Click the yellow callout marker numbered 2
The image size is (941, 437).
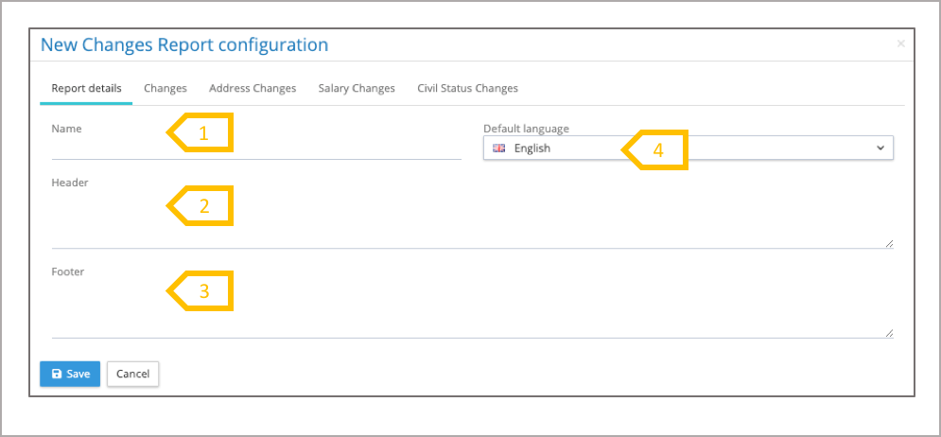(201, 206)
